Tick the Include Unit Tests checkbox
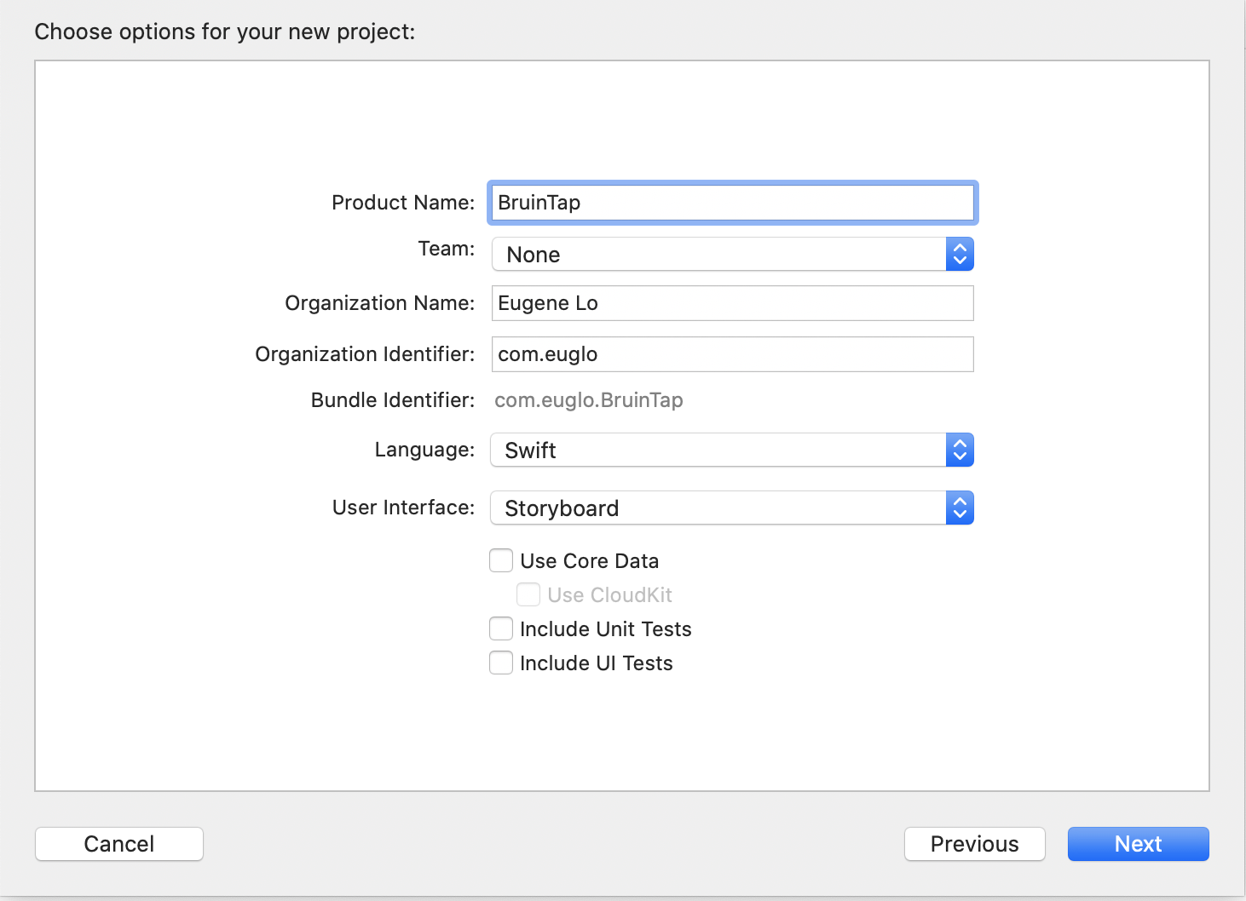This screenshot has width=1246, height=901. click(x=501, y=628)
